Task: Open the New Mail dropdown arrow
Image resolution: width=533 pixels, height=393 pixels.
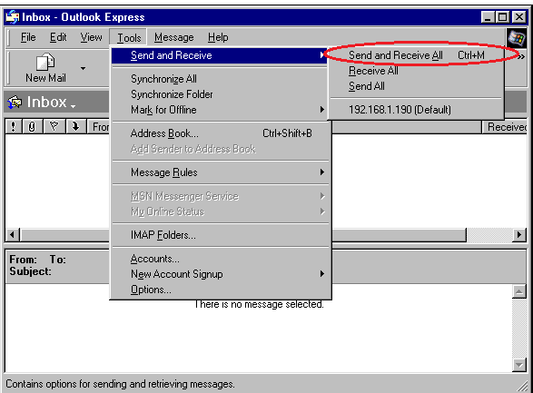Action: [83, 68]
